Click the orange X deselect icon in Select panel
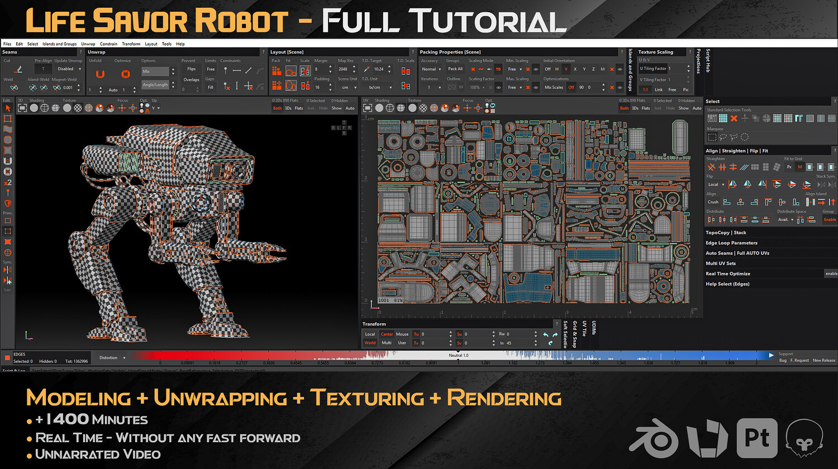Screen dimensions: 838x469 (734, 118)
